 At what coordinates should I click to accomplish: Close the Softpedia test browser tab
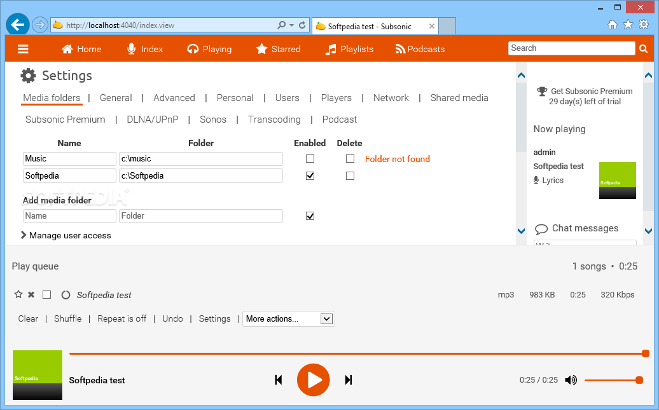pos(432,26)
